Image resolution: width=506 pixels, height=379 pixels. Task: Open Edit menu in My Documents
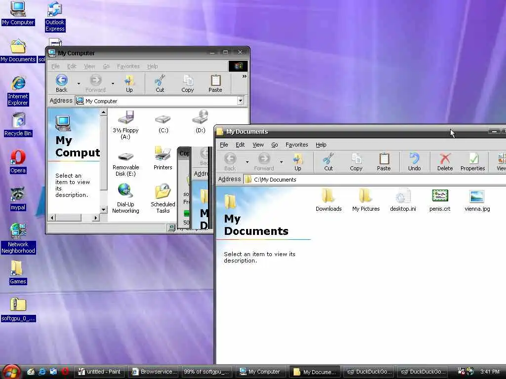coord(240,145)
